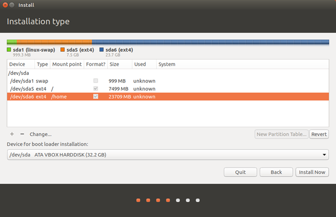
Task: Select the orange sda5 bar segment
Action: [54, 42]
